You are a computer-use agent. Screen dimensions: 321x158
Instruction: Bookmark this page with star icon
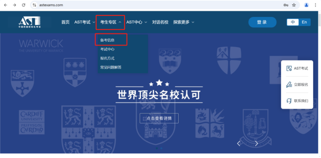pos(294,5)
